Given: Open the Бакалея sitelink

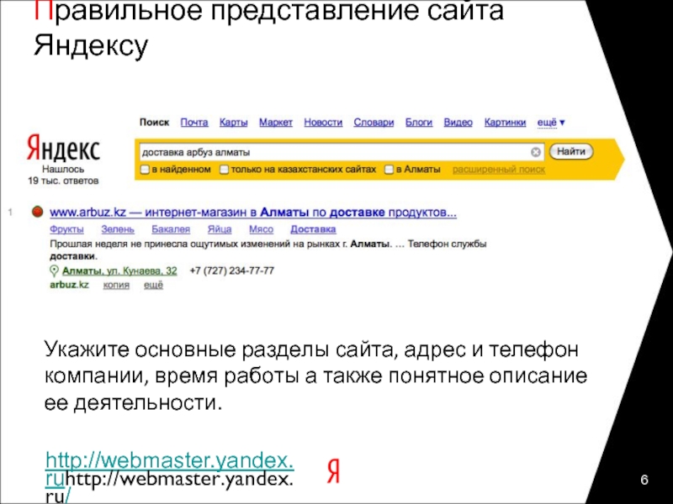Looking at the screenshot, I should point(171,229).
